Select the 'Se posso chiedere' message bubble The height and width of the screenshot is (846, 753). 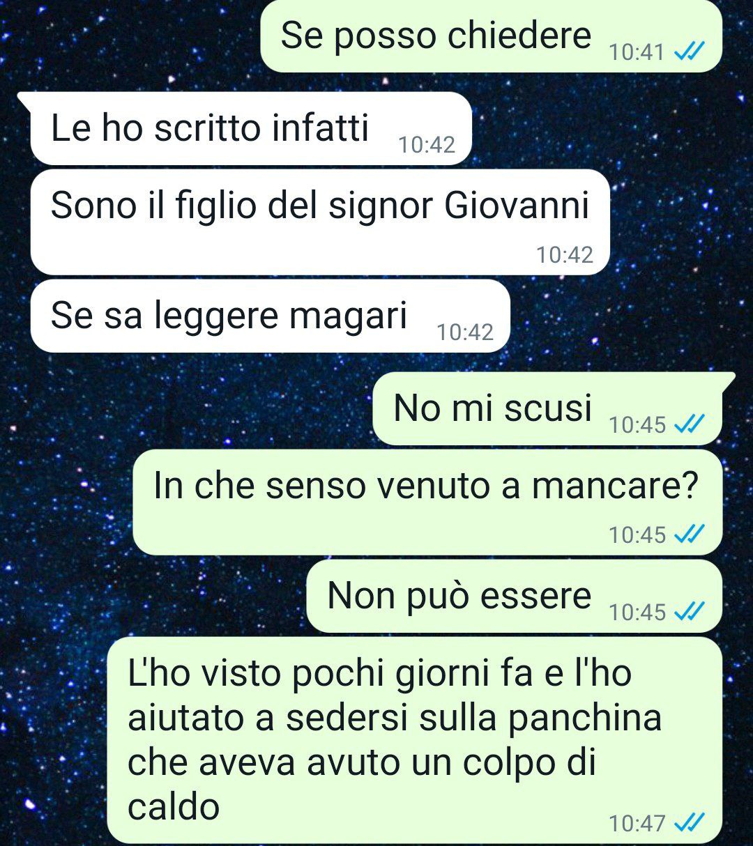pyautogui.click(x=491, y=36)
